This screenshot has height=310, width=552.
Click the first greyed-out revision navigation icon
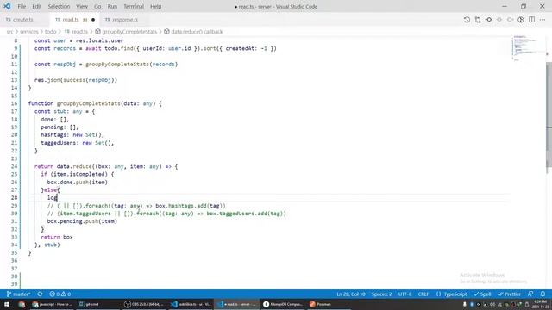[x=499, y=20]
